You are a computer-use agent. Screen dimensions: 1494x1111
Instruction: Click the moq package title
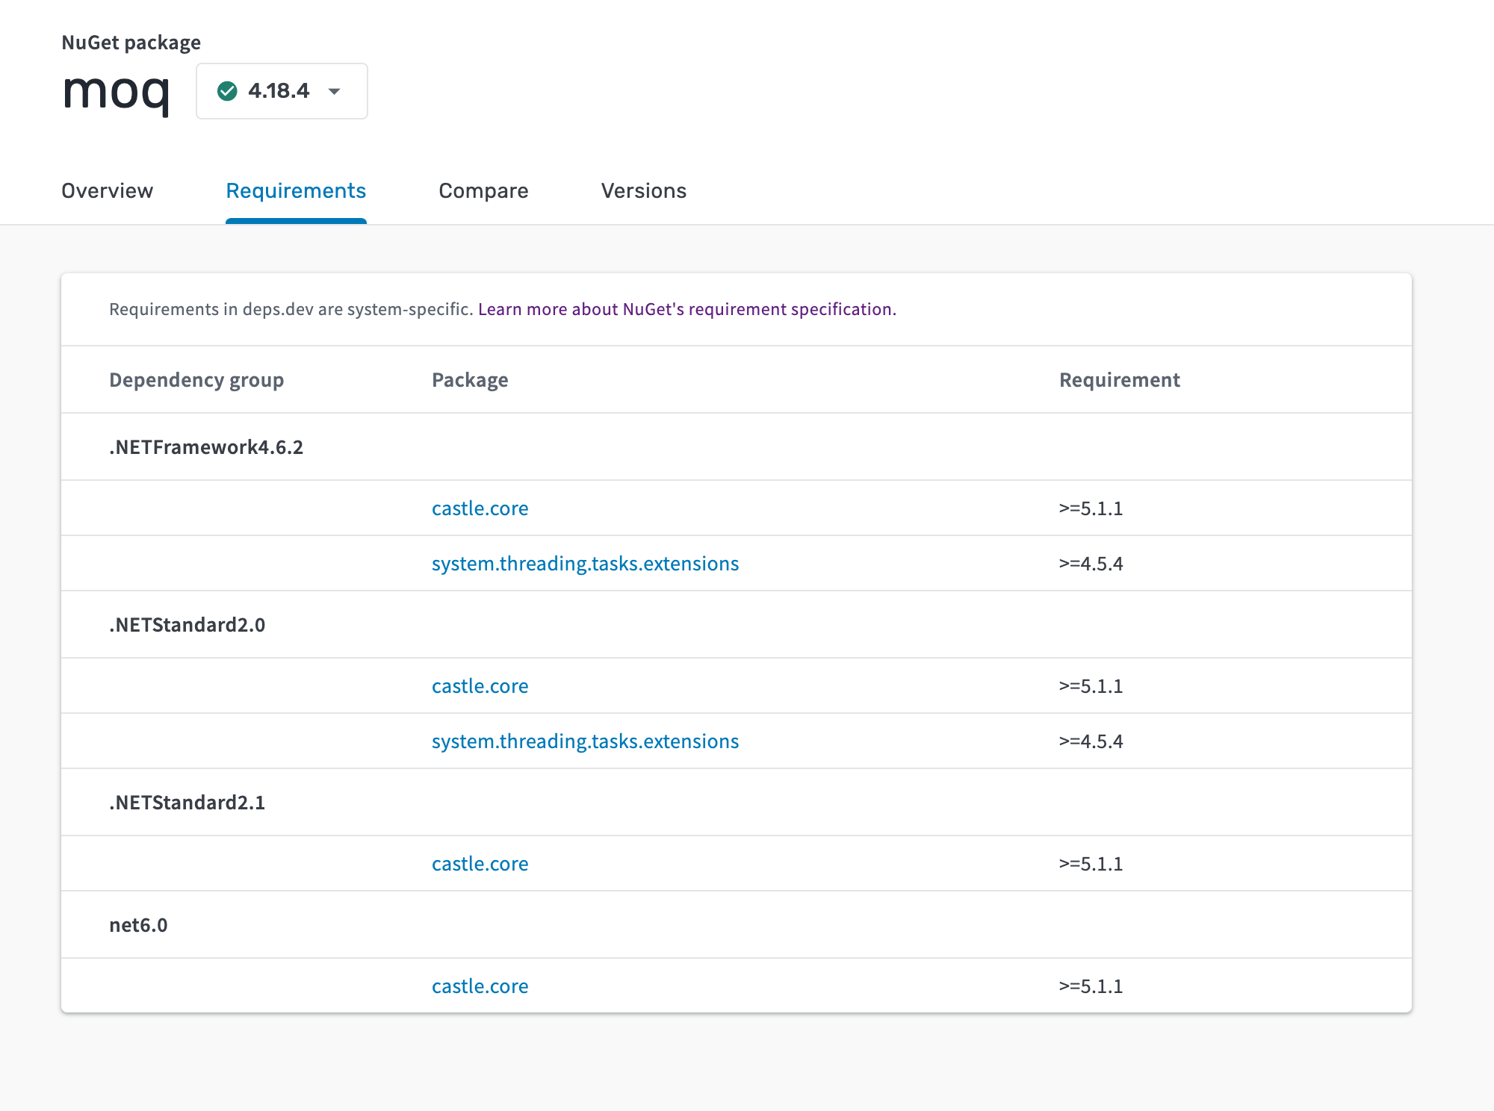(116, 93)
